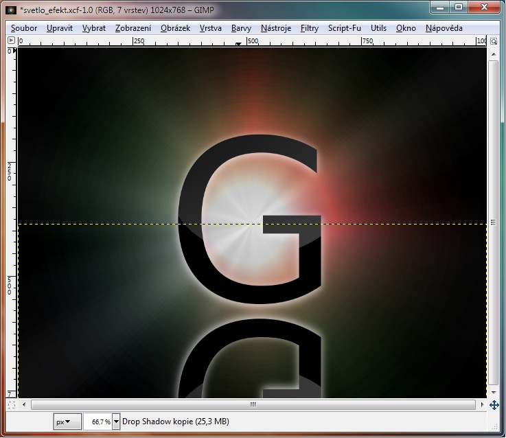Open the Vrstva menu
Viewport: 506px width, 438px height.
[210, 28]
